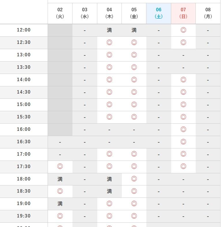
Task: Pick the 18:30 slot on Friday 05
Action: pyautogui.click(x=134, y=191)
